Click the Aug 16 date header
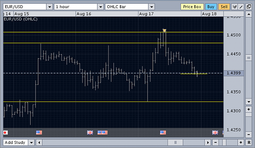Viewport: 255px width, 148px height. coord(84,14)
